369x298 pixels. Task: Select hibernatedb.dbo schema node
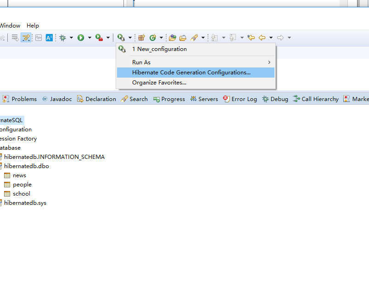(x=27, y=166)
